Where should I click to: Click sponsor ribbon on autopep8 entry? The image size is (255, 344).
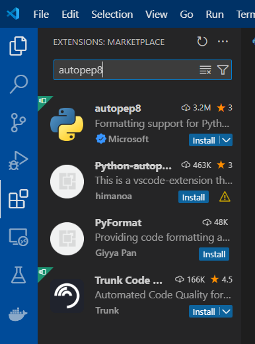click(44, 101)
